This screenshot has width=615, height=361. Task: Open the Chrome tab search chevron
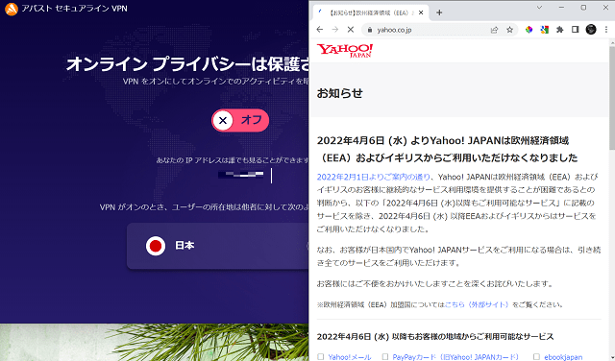coord(539,8)
